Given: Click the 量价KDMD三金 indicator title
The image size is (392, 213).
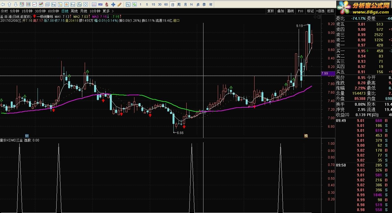Looking at the screenshot, I should [11, 140].
